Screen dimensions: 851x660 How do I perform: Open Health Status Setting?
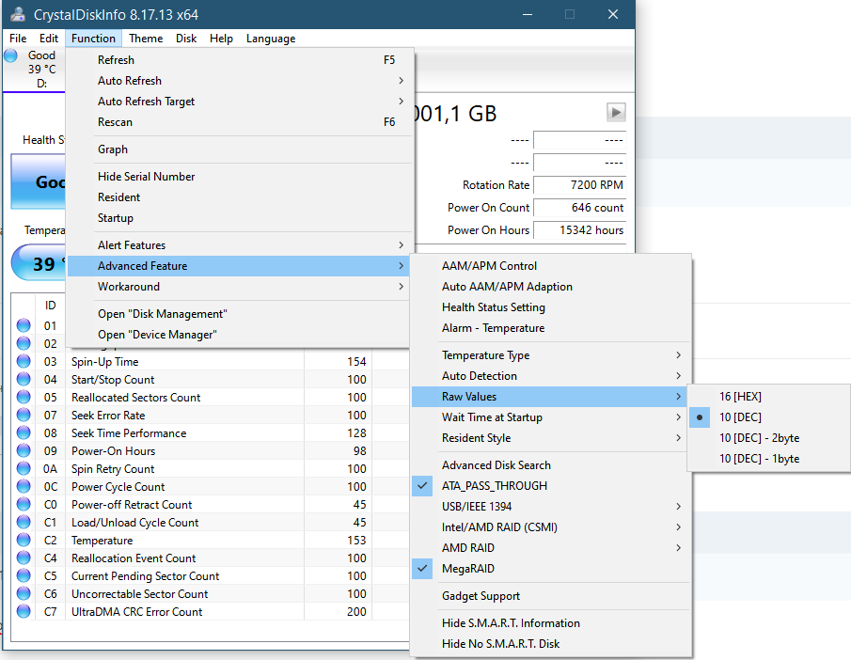[x=550, y=307]
